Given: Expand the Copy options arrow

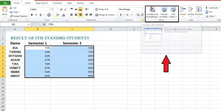Looking at the screenshot, I should click(x=19, y=12).
